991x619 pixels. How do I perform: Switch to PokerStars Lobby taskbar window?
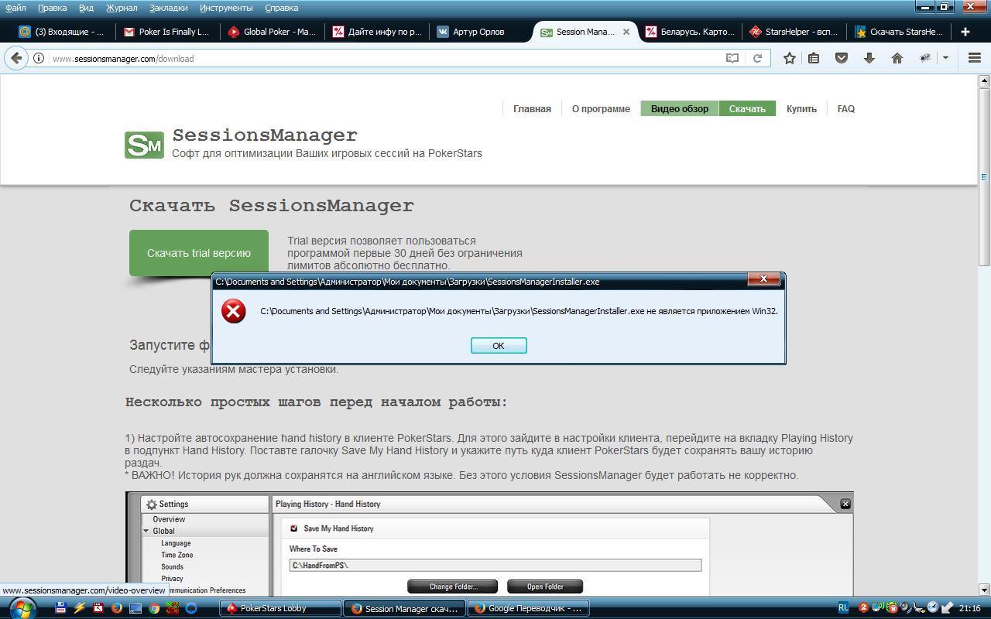click(x=280, y=608)
